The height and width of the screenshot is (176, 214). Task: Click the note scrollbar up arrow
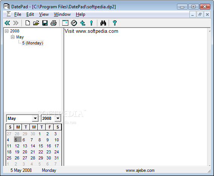coord(209,31)
